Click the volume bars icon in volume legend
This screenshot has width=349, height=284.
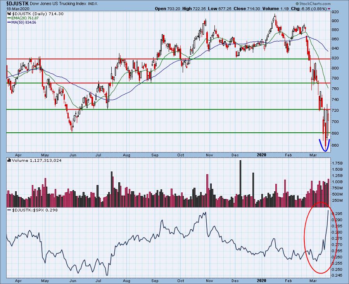[9, 160]
